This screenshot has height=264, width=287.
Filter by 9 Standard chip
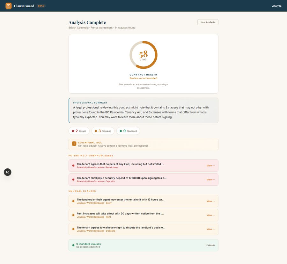pyautogui.click(x=128, y=131)
